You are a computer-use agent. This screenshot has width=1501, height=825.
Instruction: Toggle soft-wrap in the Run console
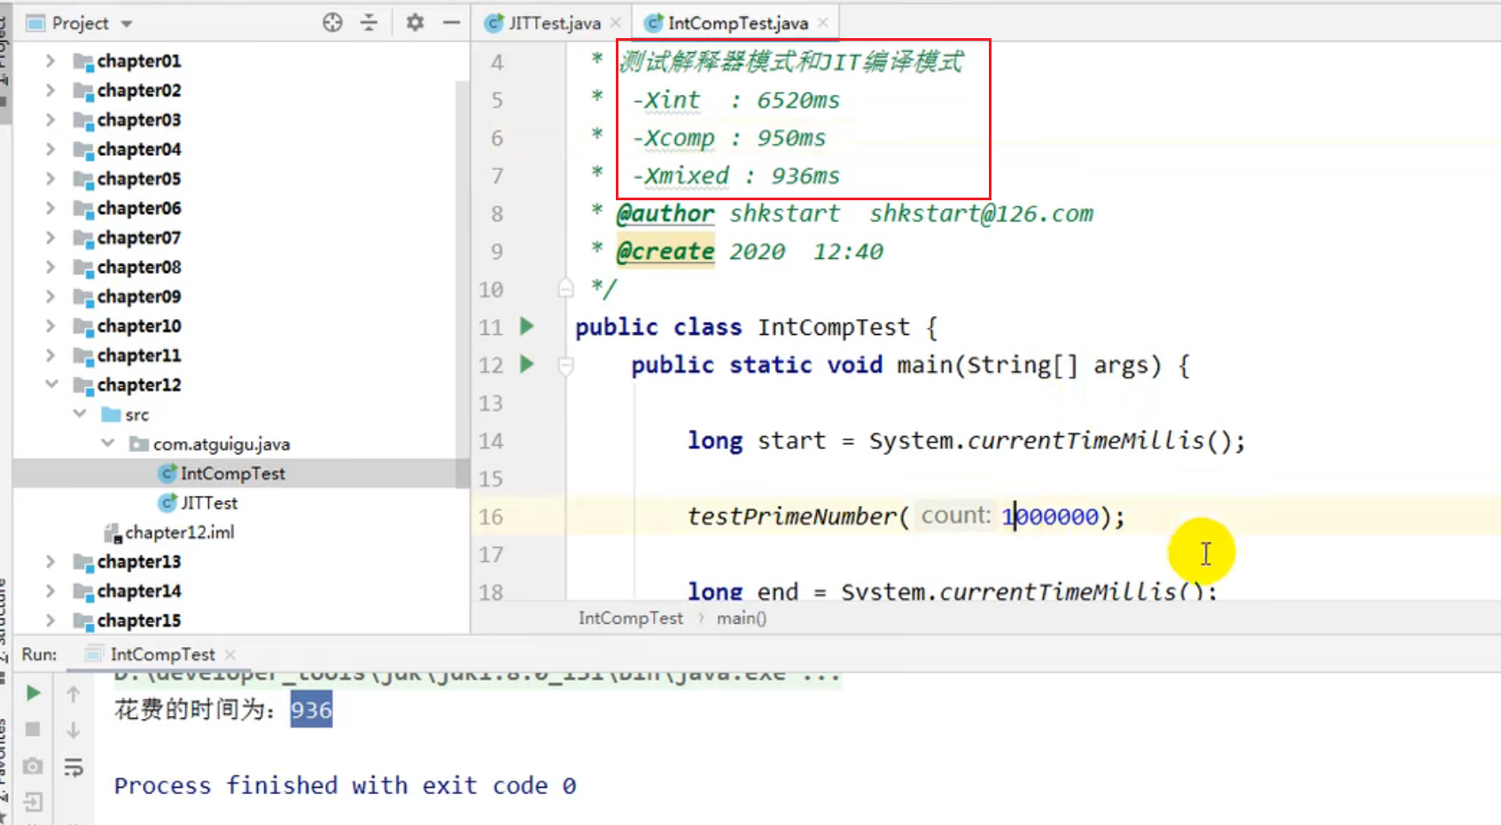(74, 767)
